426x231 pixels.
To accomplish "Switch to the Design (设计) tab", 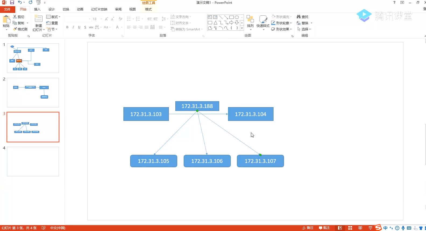I will (x=52, y=9).
